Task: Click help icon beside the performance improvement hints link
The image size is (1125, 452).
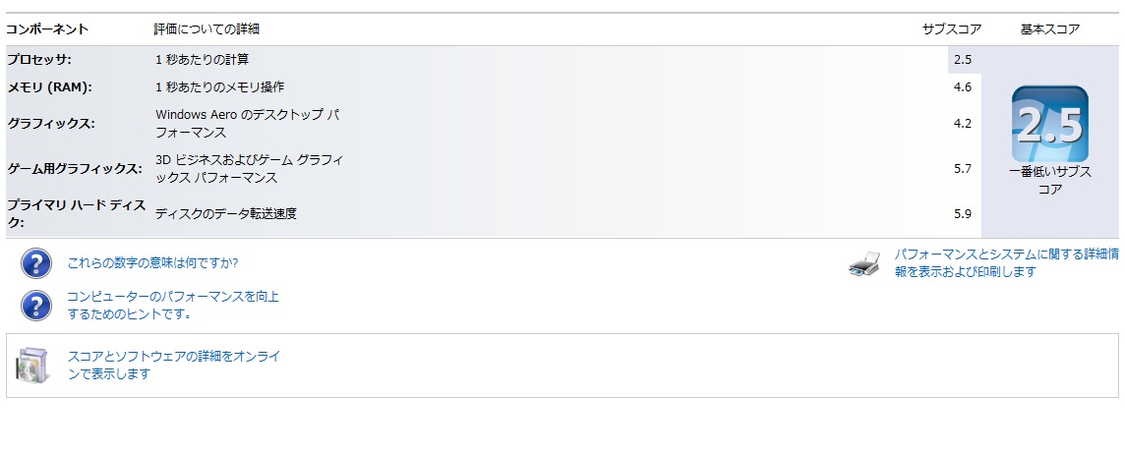Action: pyautogui.click(x=35, y=305)
